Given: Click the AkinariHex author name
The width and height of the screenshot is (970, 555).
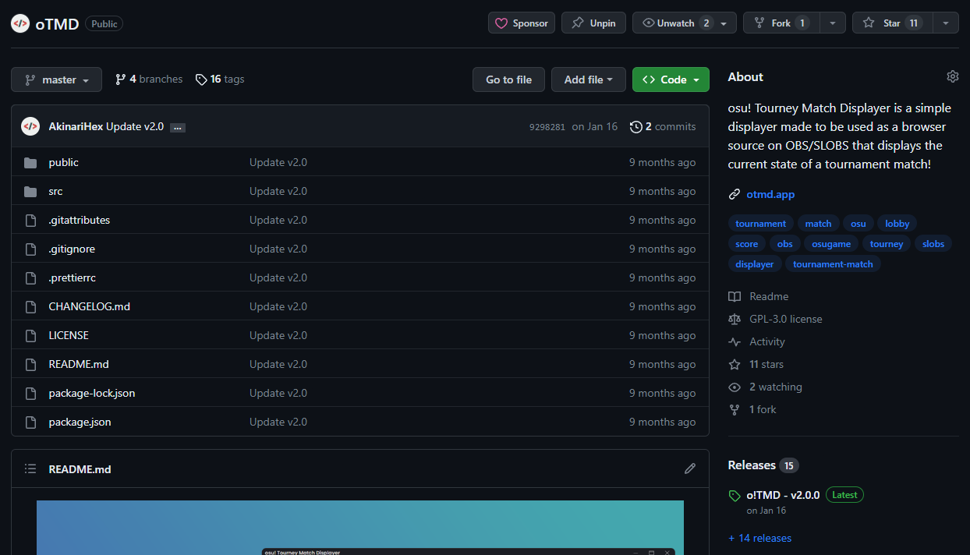Looking at the screenshot, I should (76, 126).
